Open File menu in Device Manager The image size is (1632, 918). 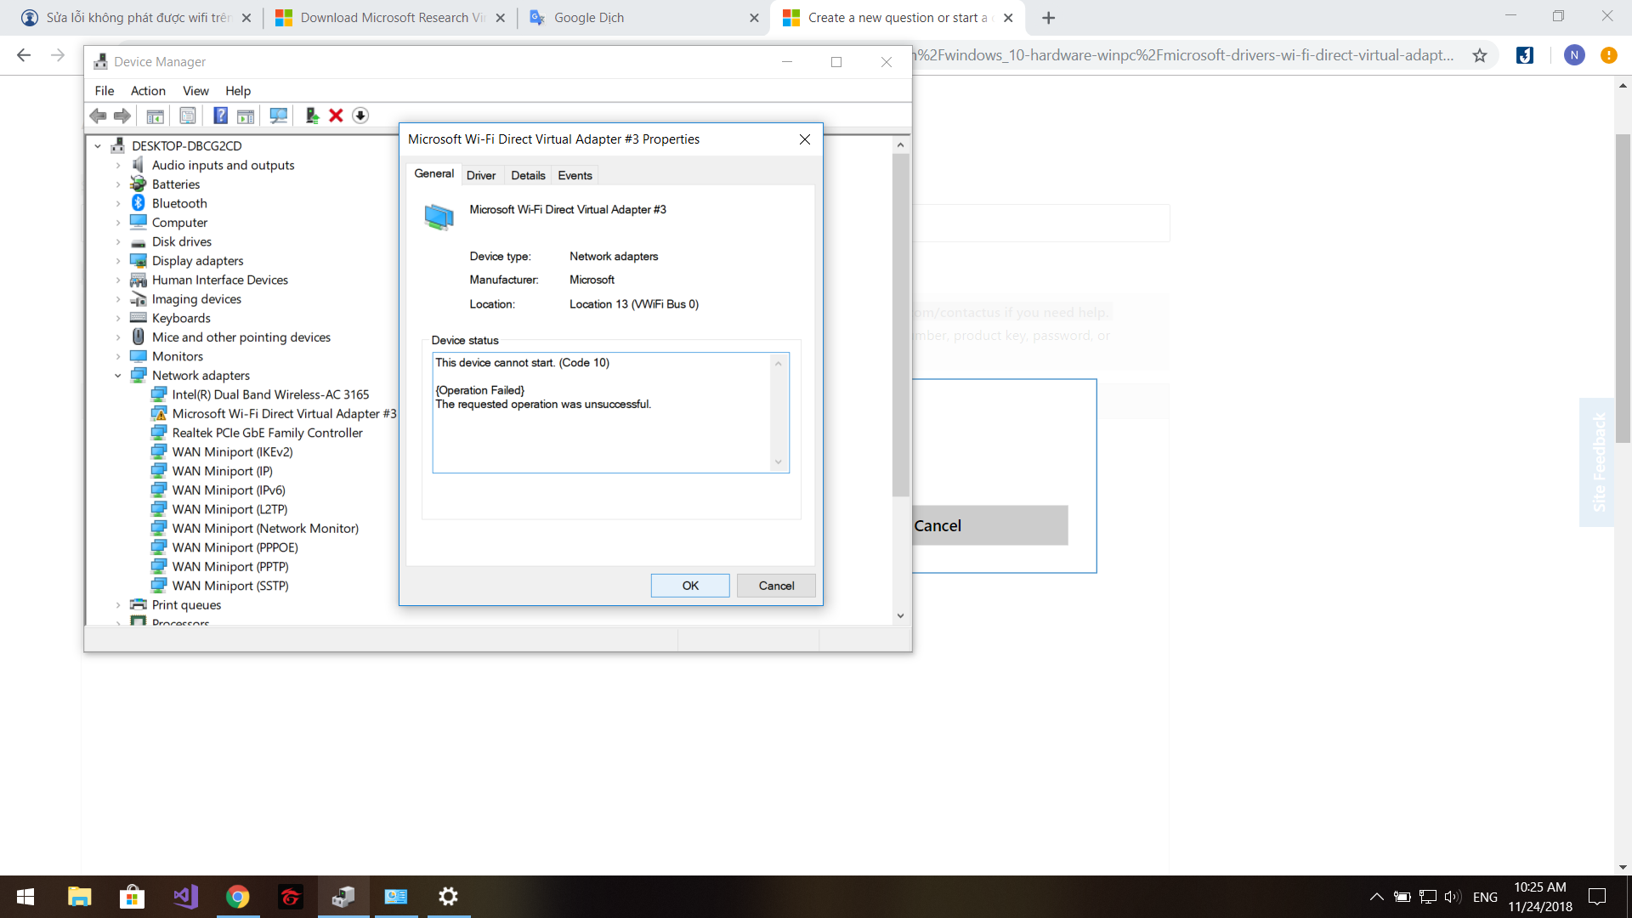click(105, 91)
